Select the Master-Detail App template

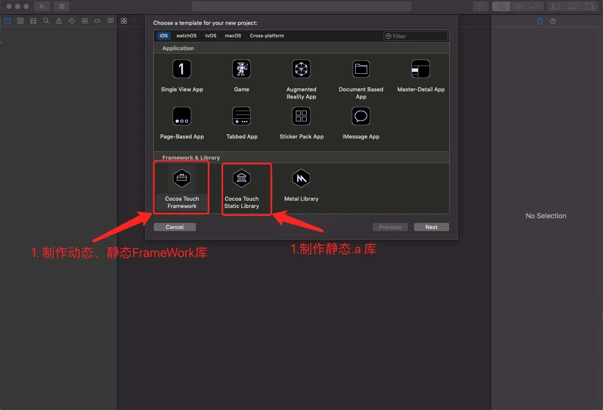(x=420, y=76)
